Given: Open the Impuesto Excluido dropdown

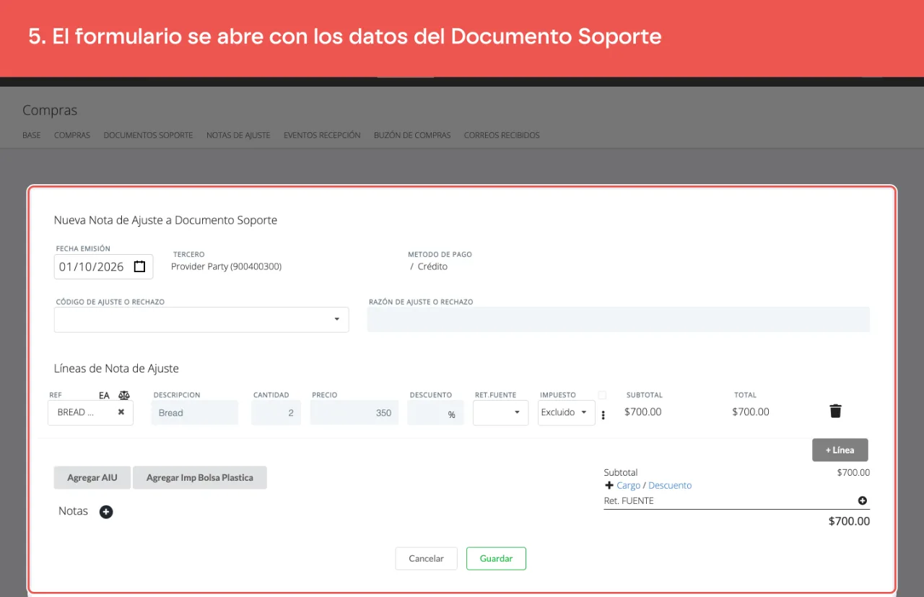Looking at the screenshot, I should tap(567, 413).
